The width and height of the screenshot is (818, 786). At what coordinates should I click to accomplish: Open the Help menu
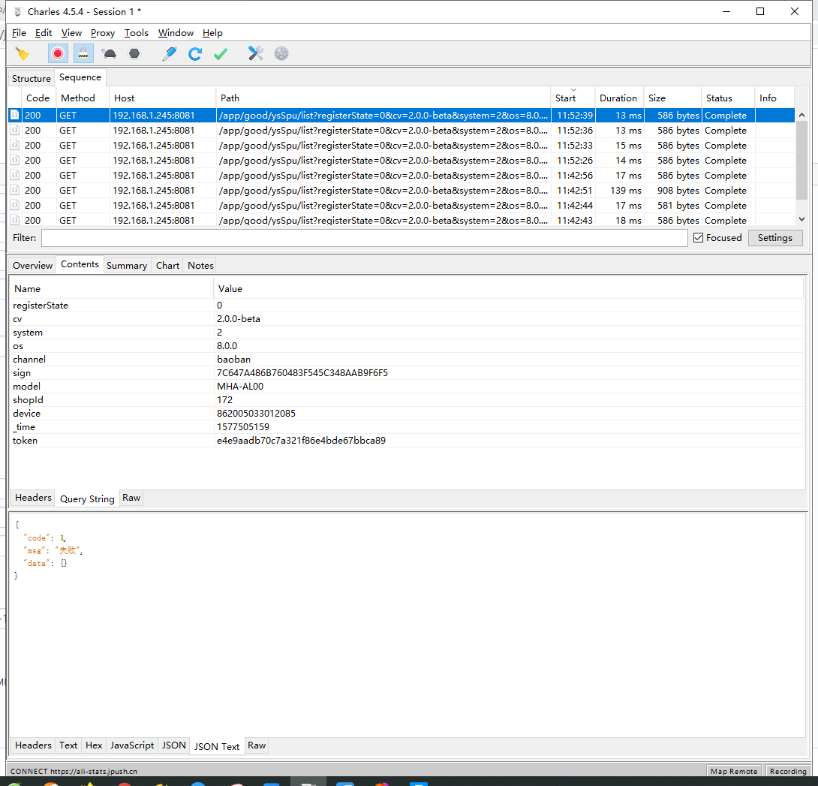click(x=212, y=33)
